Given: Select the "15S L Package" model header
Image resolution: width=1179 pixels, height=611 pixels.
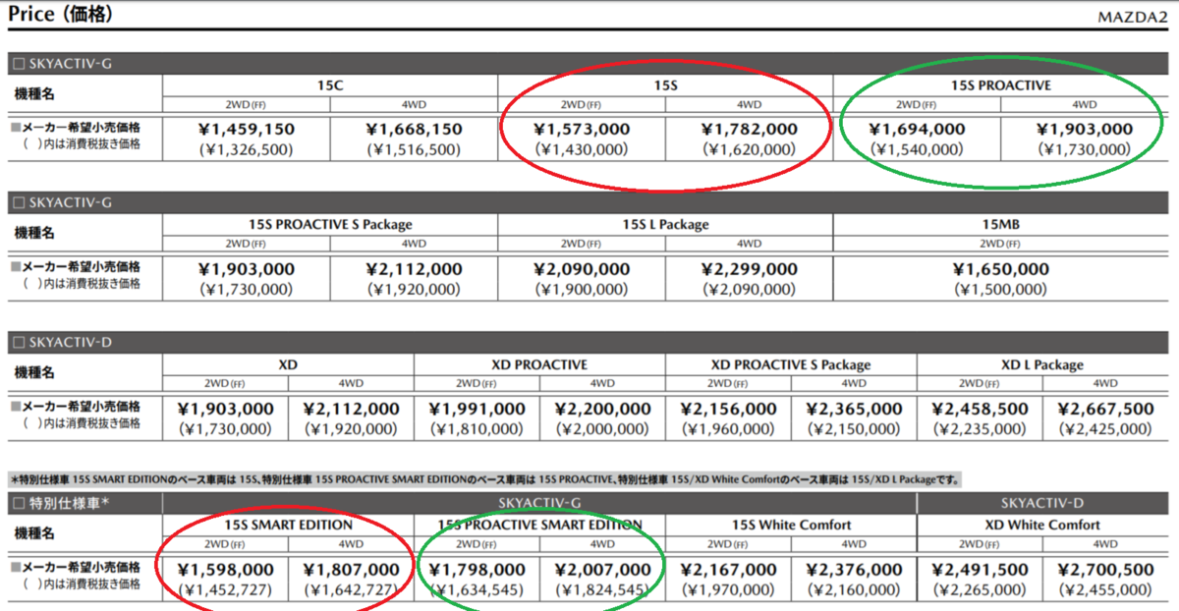Looking at the screenshot, I should pyautogui.click(x=665, y=224).
